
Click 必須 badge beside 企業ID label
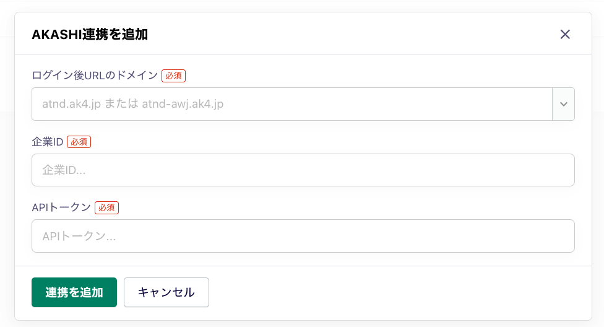[79, 142]
